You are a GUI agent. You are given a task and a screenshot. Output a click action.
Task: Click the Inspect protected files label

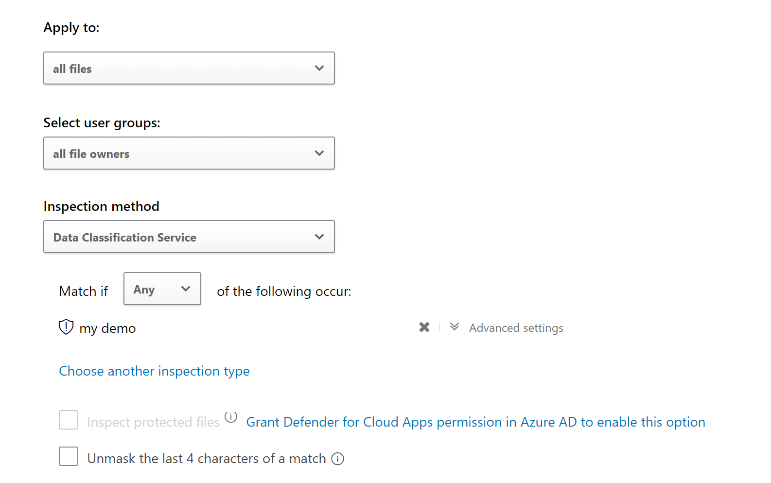pos(153,422)
